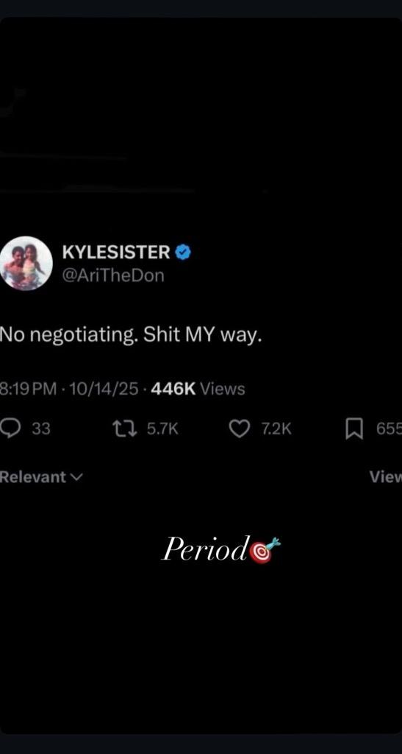Click the chevron next to Relevant
This screenshot has width=402, height=754.
tap(76, 477)
